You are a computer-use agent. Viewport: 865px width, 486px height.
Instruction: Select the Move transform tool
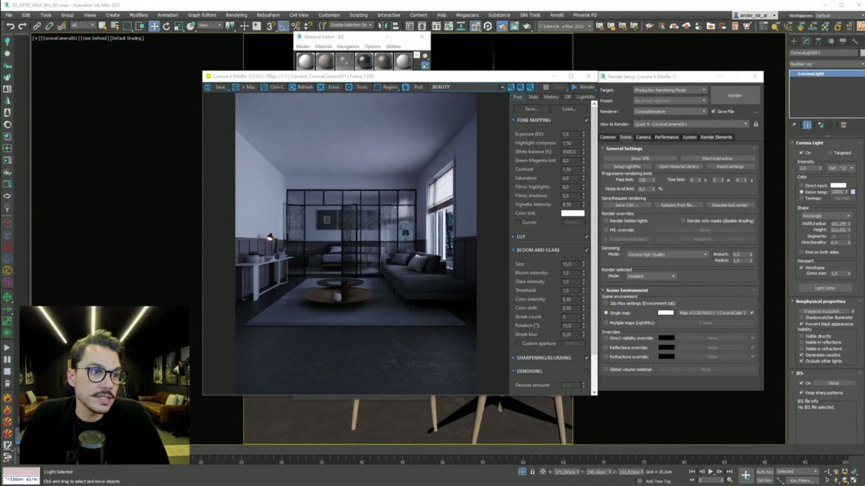[154, 26]
